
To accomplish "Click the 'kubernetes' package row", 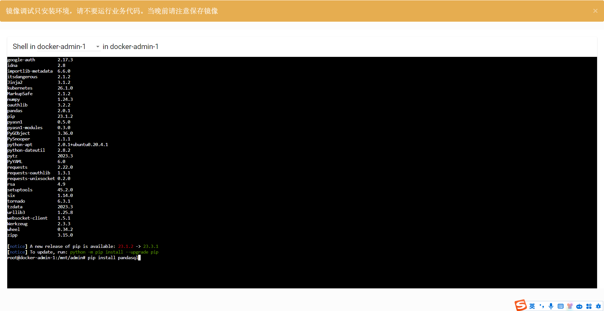I will [x=40, y=88].
